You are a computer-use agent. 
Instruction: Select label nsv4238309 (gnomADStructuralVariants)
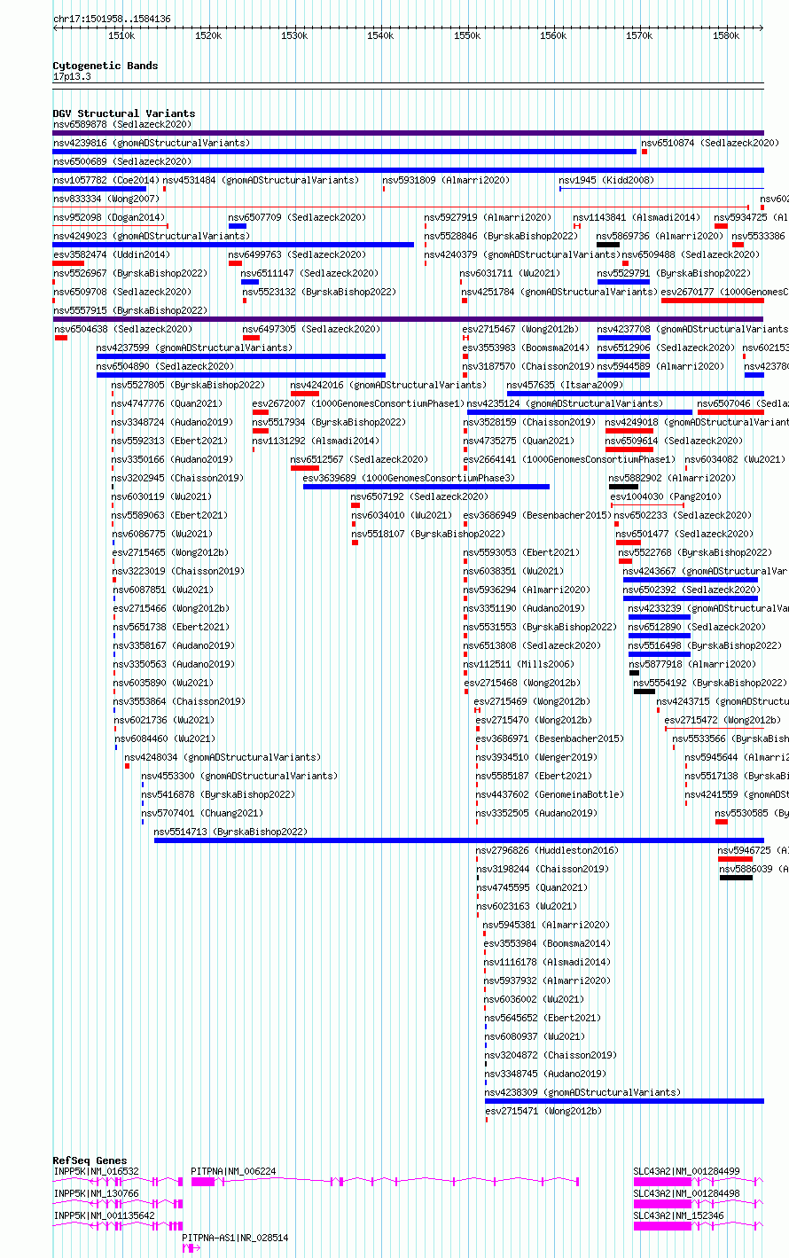[x=582, y=1092]
